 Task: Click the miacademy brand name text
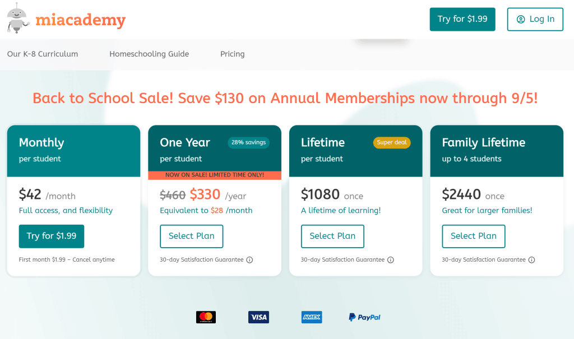click(81, 21)
